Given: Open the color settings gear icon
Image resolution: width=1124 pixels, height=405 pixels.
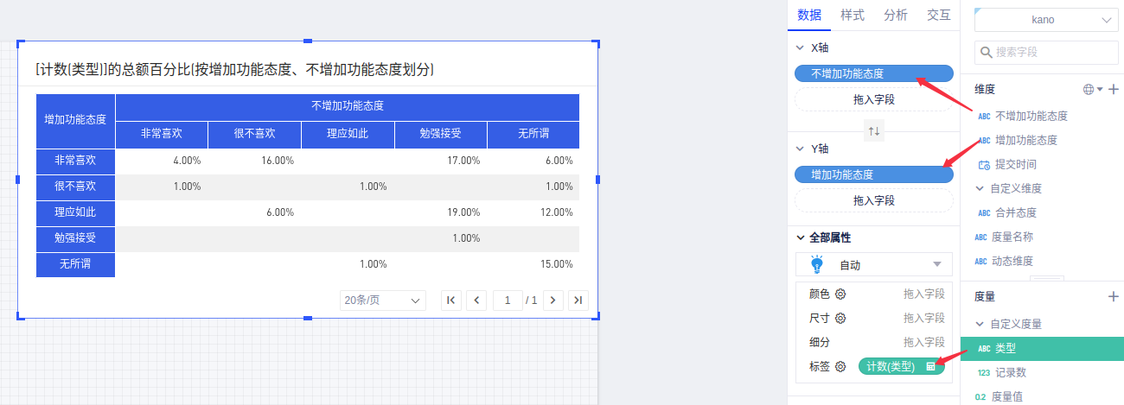Looking at the screenshot, I should (x=840, y=294).
